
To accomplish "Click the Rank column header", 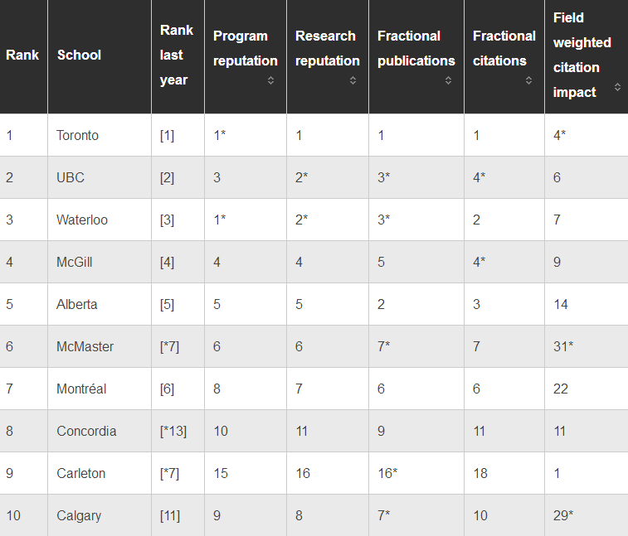I will (x=23, y=56).
